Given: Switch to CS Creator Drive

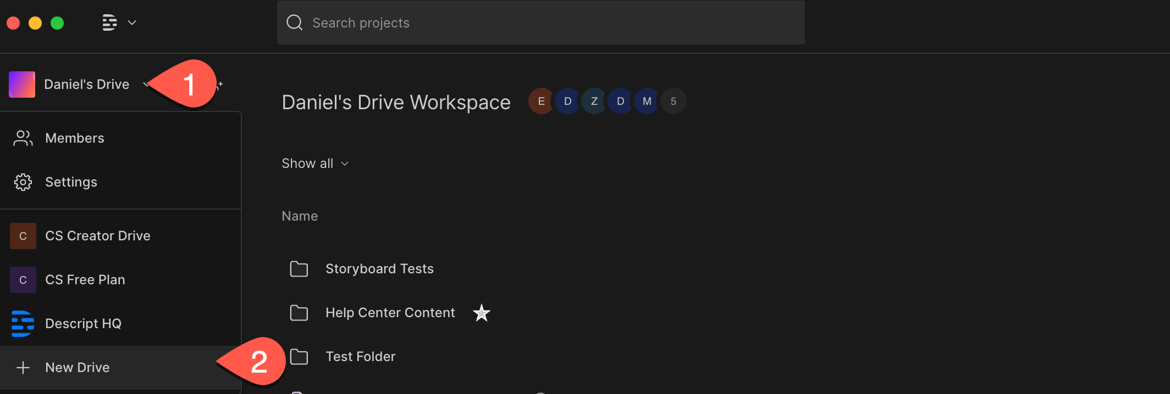Looking at the screenshot, I should (120, 236).
